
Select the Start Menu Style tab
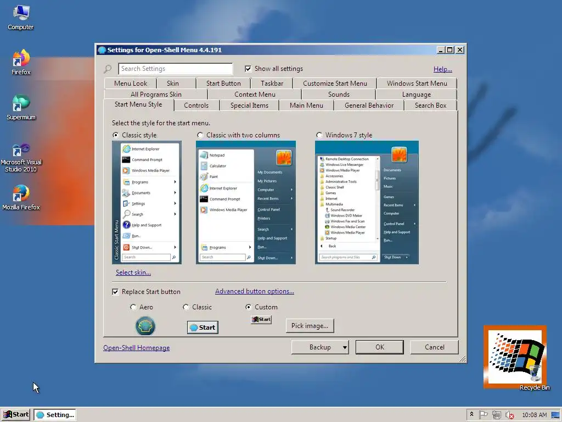pyautogui.click(x=138, y=104)
